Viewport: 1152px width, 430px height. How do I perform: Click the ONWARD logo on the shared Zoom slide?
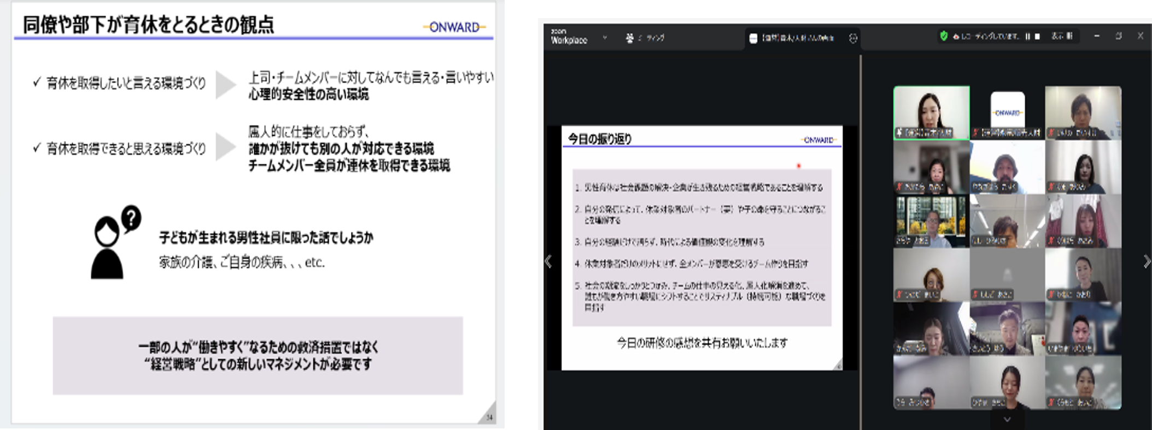click(818, 140)
